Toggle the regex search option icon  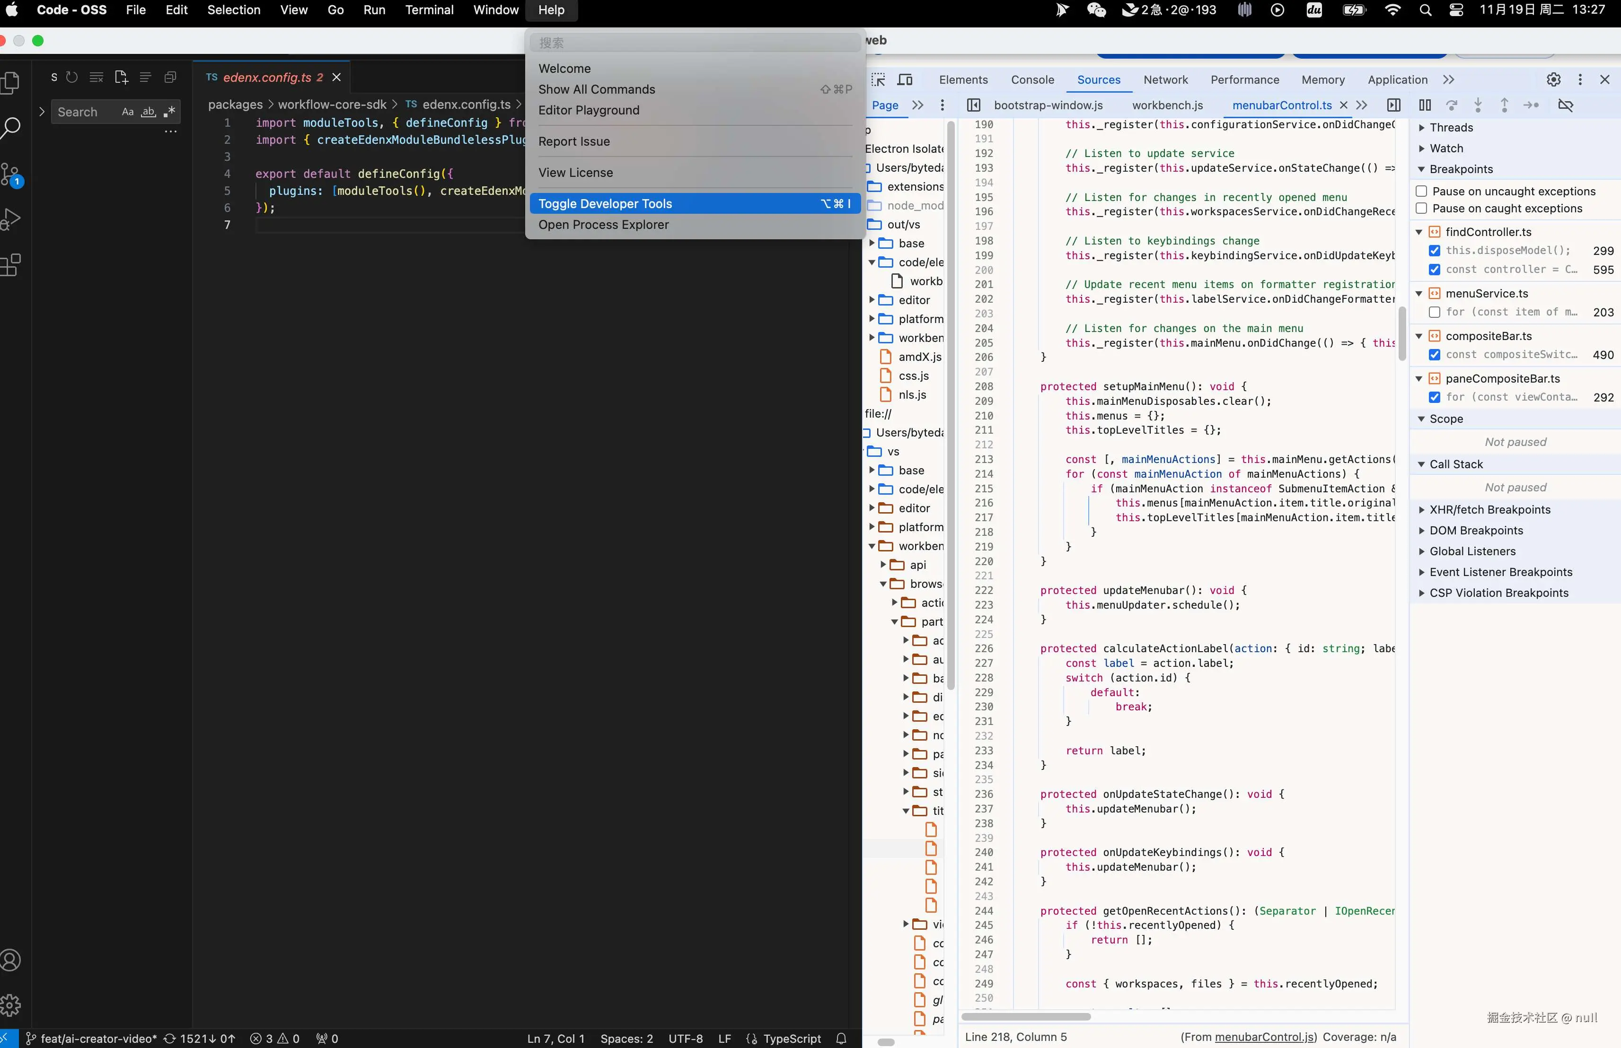point(169,112)
